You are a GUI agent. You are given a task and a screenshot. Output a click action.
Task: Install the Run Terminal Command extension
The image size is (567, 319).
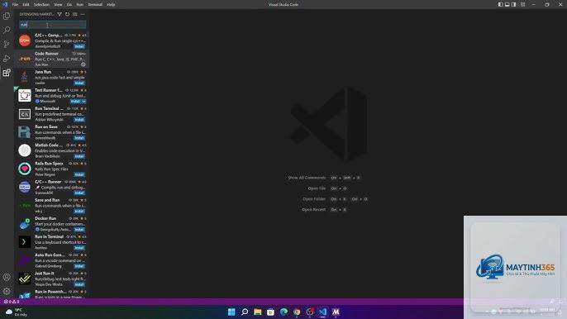pos(79,119)
